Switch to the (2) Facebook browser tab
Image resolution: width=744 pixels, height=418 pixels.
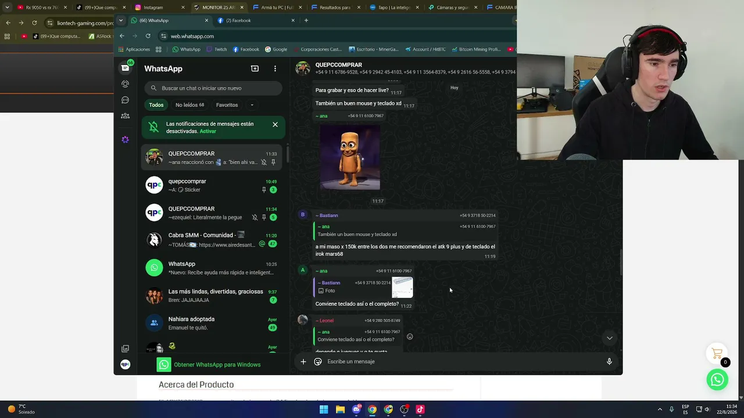256,20
